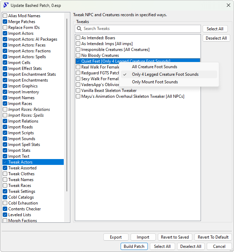This screenshot has width=234, height=252.
Task: Check the As Intended: Imps tweak
Action: [78, 44]
